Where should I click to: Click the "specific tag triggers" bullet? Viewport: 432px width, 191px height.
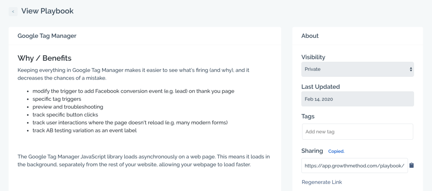[x=57, y=99]
